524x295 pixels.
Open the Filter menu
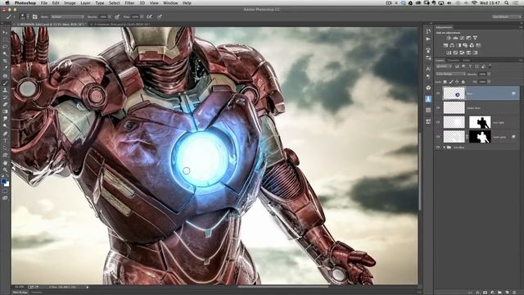click(x=129, y=2)
